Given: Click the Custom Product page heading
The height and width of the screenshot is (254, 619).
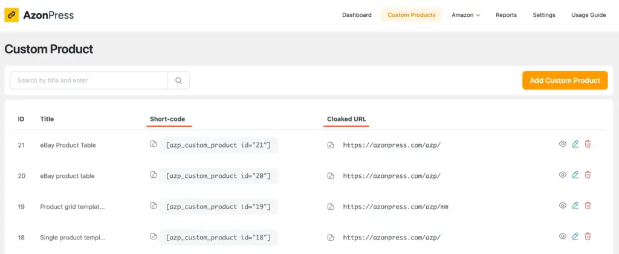Looking at the screenshot, I should [49, 49].
